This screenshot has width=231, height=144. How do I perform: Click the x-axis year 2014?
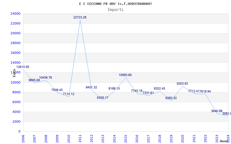pyautogui.click(x=114, y=139)
